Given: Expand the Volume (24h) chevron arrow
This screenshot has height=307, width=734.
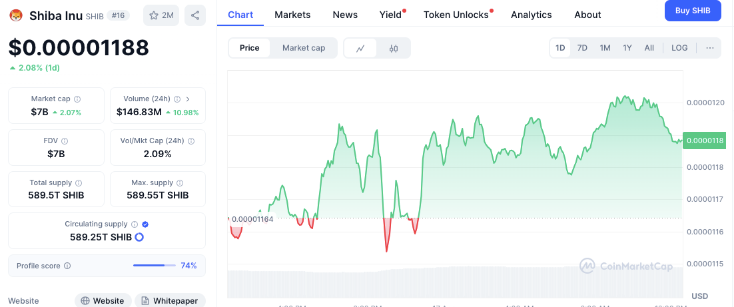Looking at the screenshot, I should pos(188,99).
